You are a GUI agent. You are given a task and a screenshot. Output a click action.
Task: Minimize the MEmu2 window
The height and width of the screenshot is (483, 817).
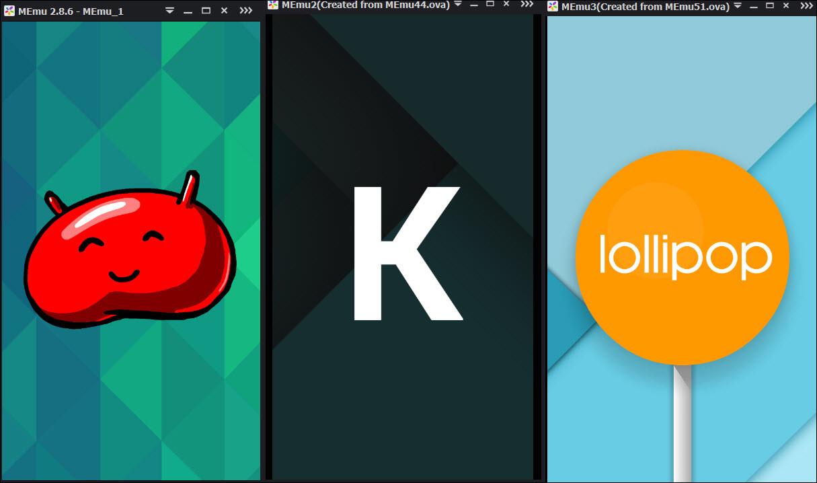pos(474,5)
